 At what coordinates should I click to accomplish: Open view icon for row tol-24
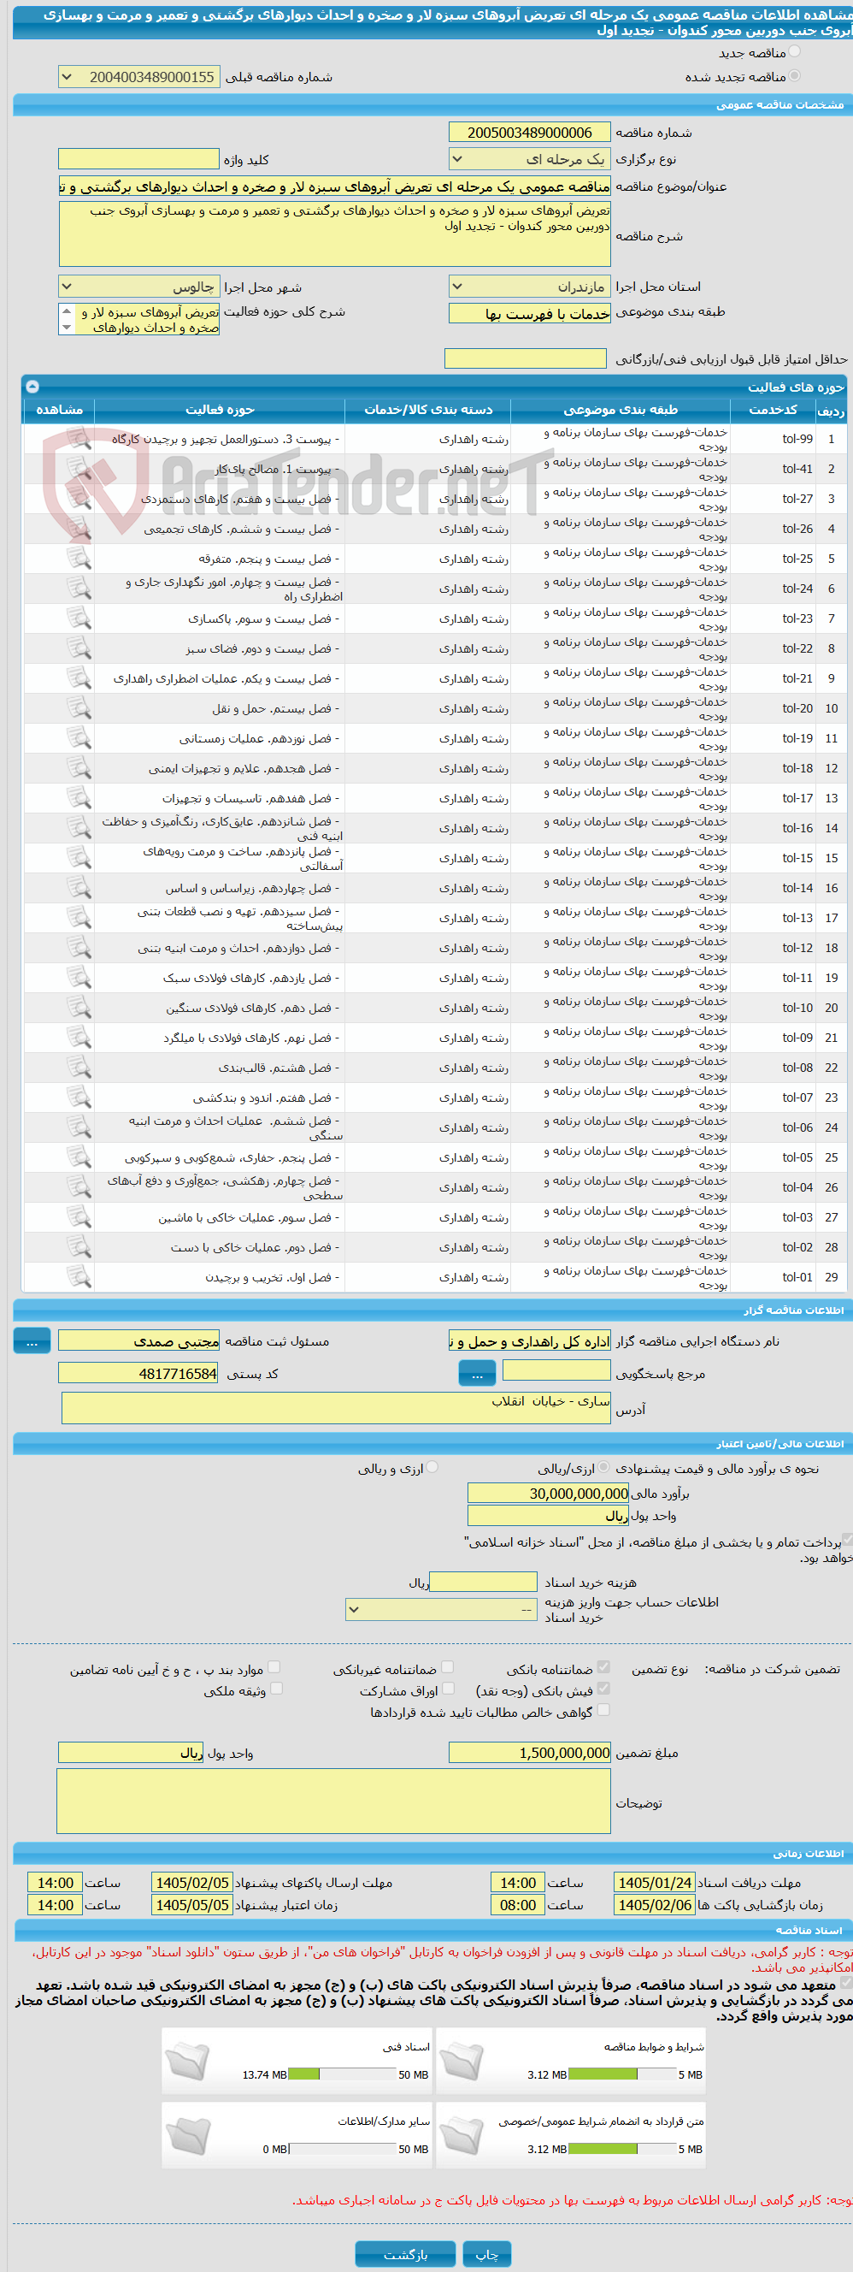point(79,589)
